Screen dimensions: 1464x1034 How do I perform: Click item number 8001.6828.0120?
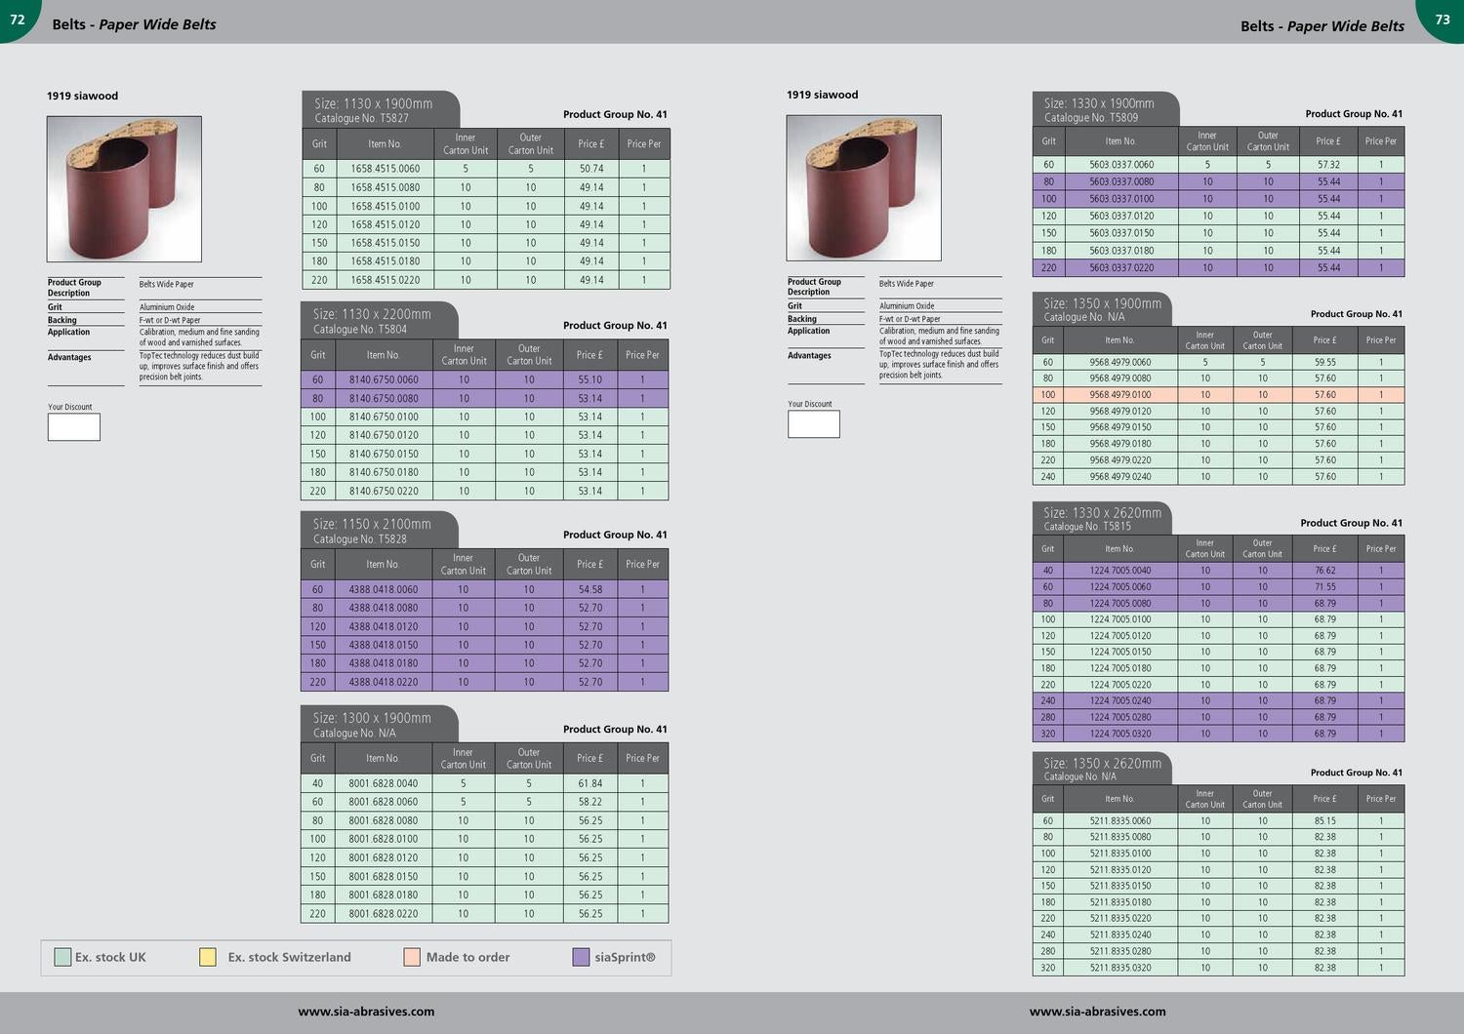(x=383, y=857)
